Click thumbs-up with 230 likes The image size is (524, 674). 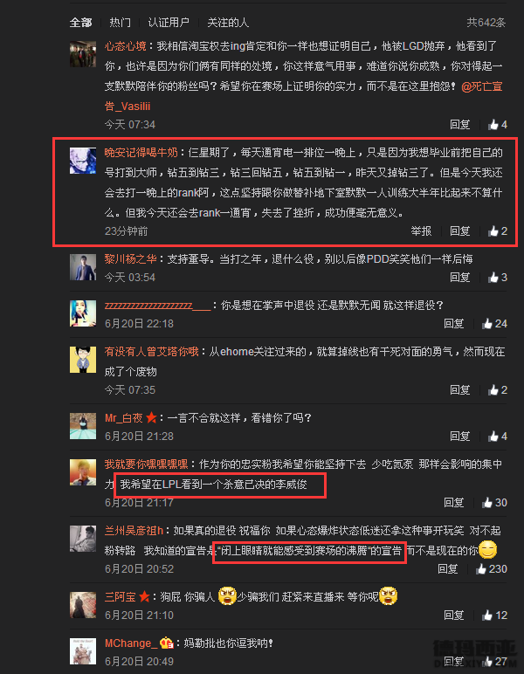click(x=492, y=569)
